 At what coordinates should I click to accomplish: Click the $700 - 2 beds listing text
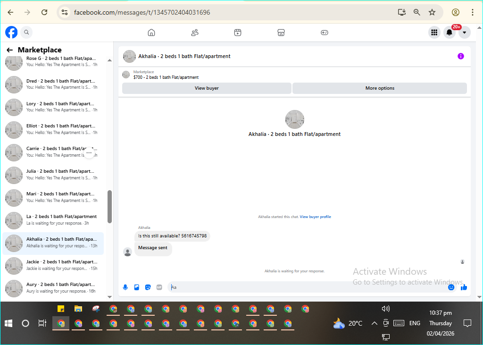pos(166,77)
